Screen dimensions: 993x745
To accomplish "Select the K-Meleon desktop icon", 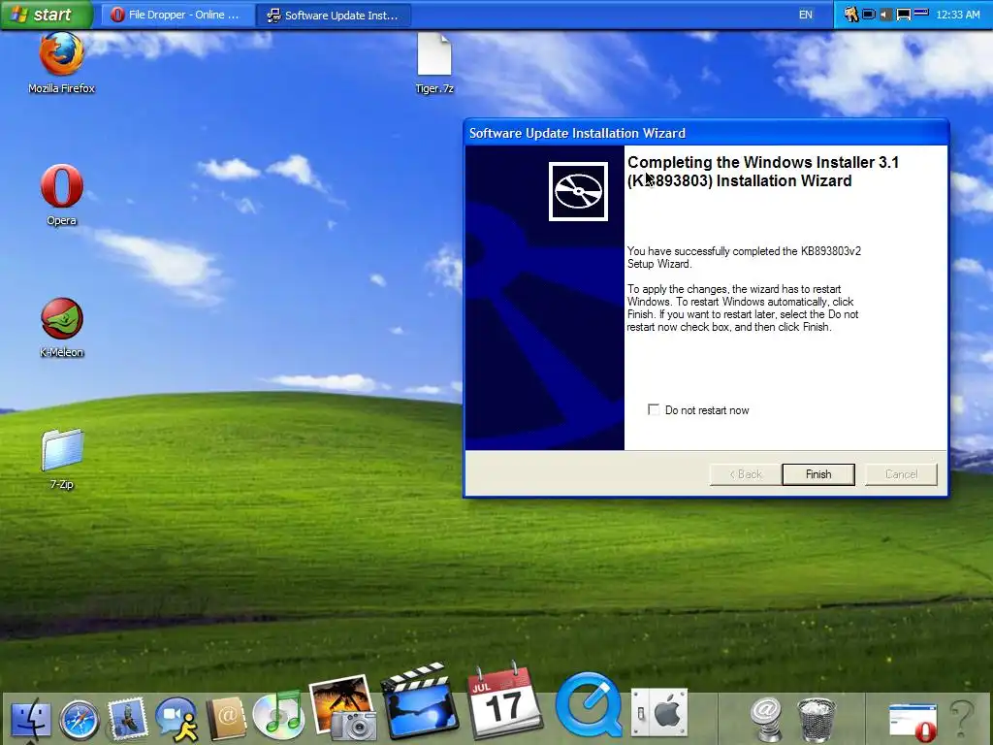I will pos(61,328).
